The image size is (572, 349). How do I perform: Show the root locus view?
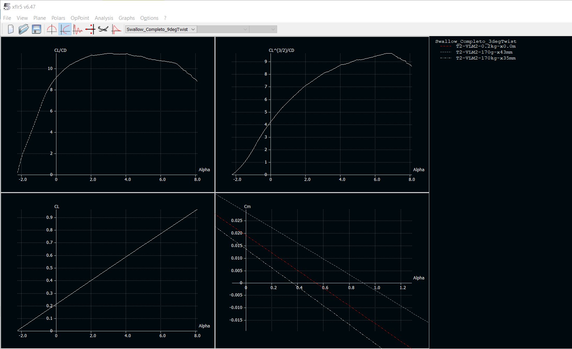point(90,30)
